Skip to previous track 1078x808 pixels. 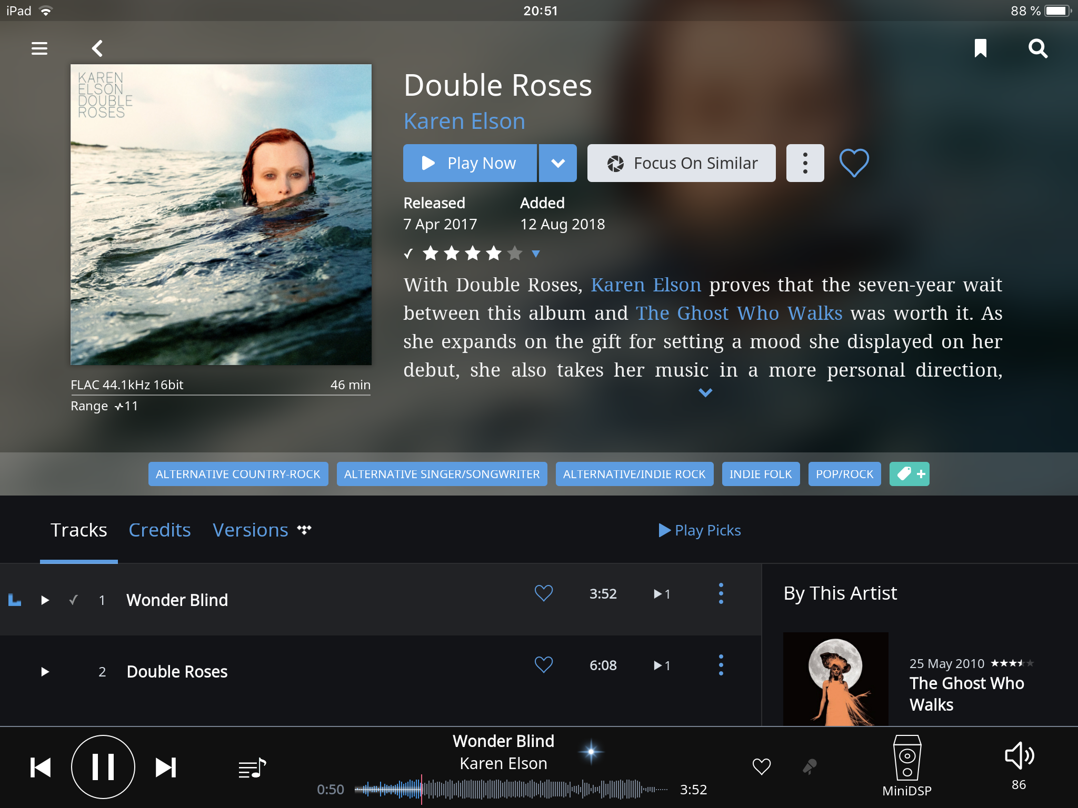tap(41, 767)
